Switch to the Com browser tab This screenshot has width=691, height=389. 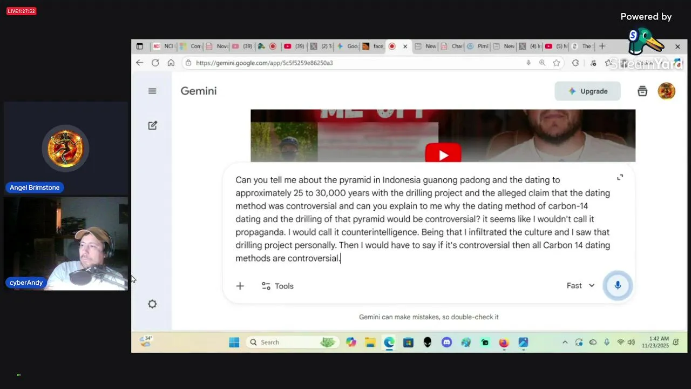[x=191, y=46]
